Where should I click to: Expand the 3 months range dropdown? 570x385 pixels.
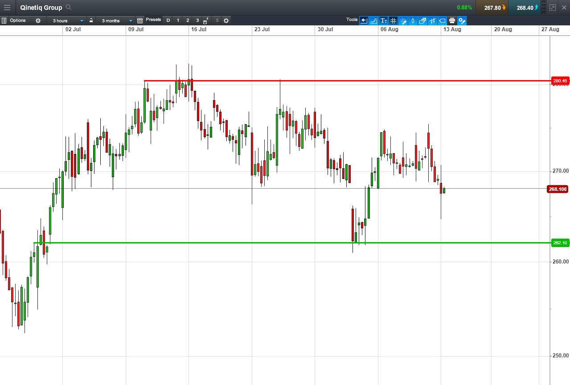[115, 20]
